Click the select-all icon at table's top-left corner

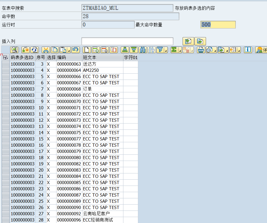(x=5, y=58)
